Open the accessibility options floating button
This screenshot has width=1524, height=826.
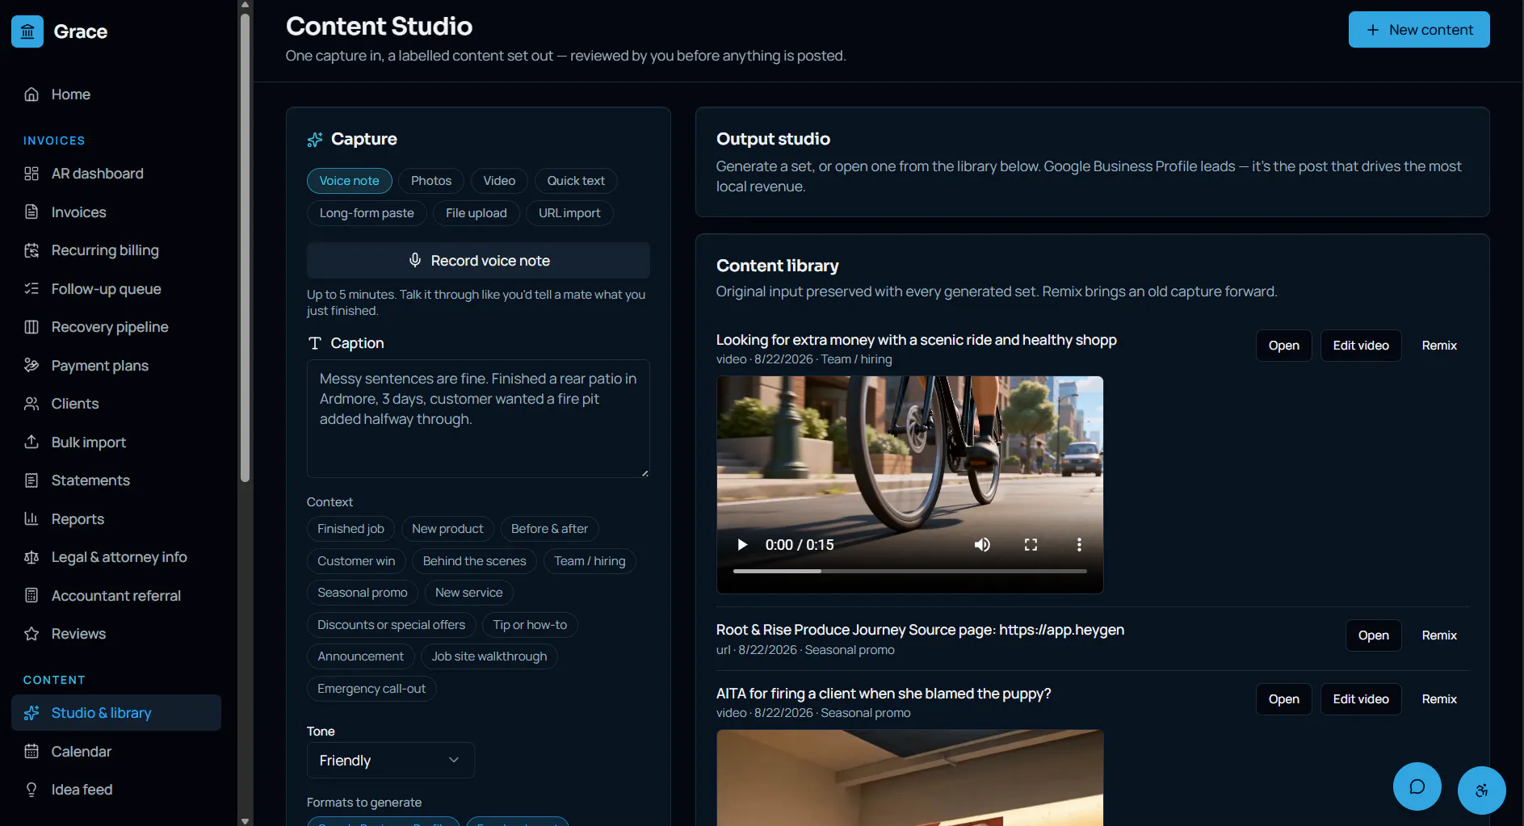pyautogui.click(x=1481, y=790)
